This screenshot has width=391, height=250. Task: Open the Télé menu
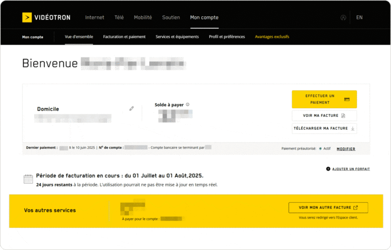tap(119, 17)
